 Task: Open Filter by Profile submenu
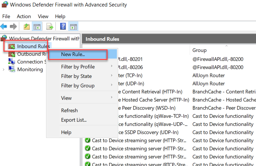click(78, 67)
